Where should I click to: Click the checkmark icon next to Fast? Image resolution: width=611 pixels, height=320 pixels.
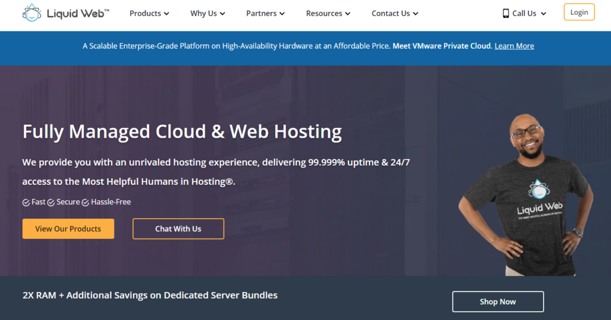[26, 203]
